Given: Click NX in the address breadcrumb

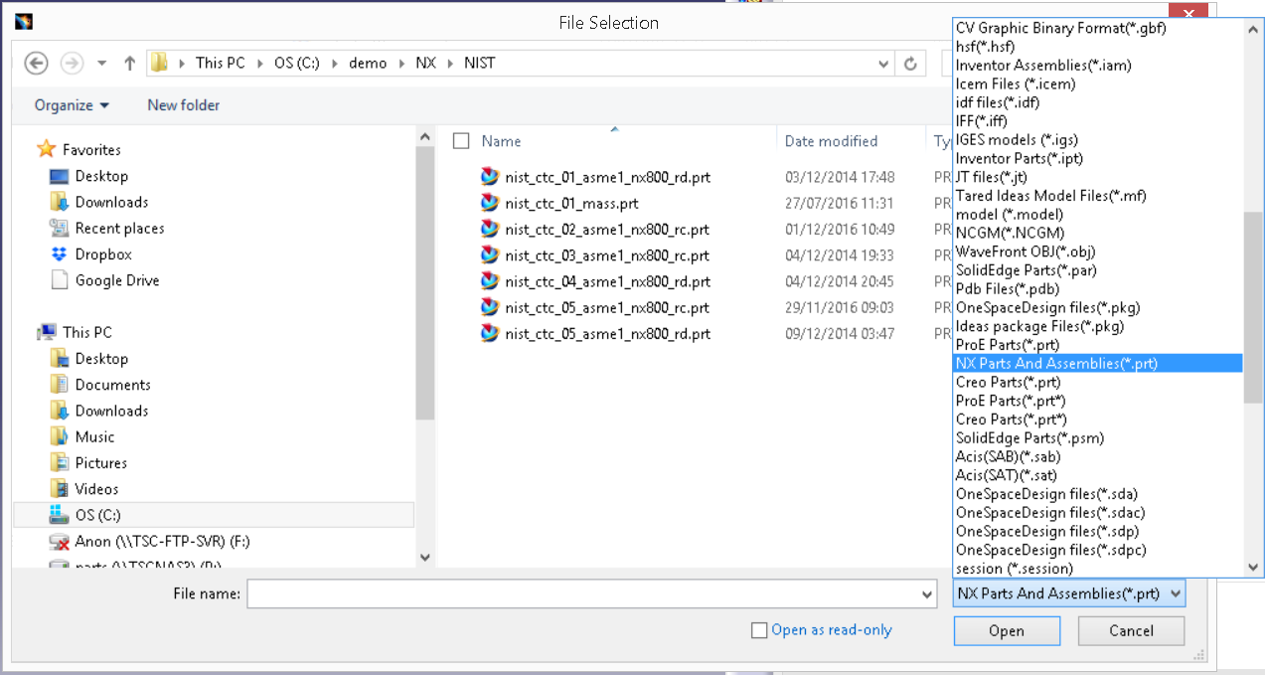Looking at the screenshot, I should (x=425, y=63).
